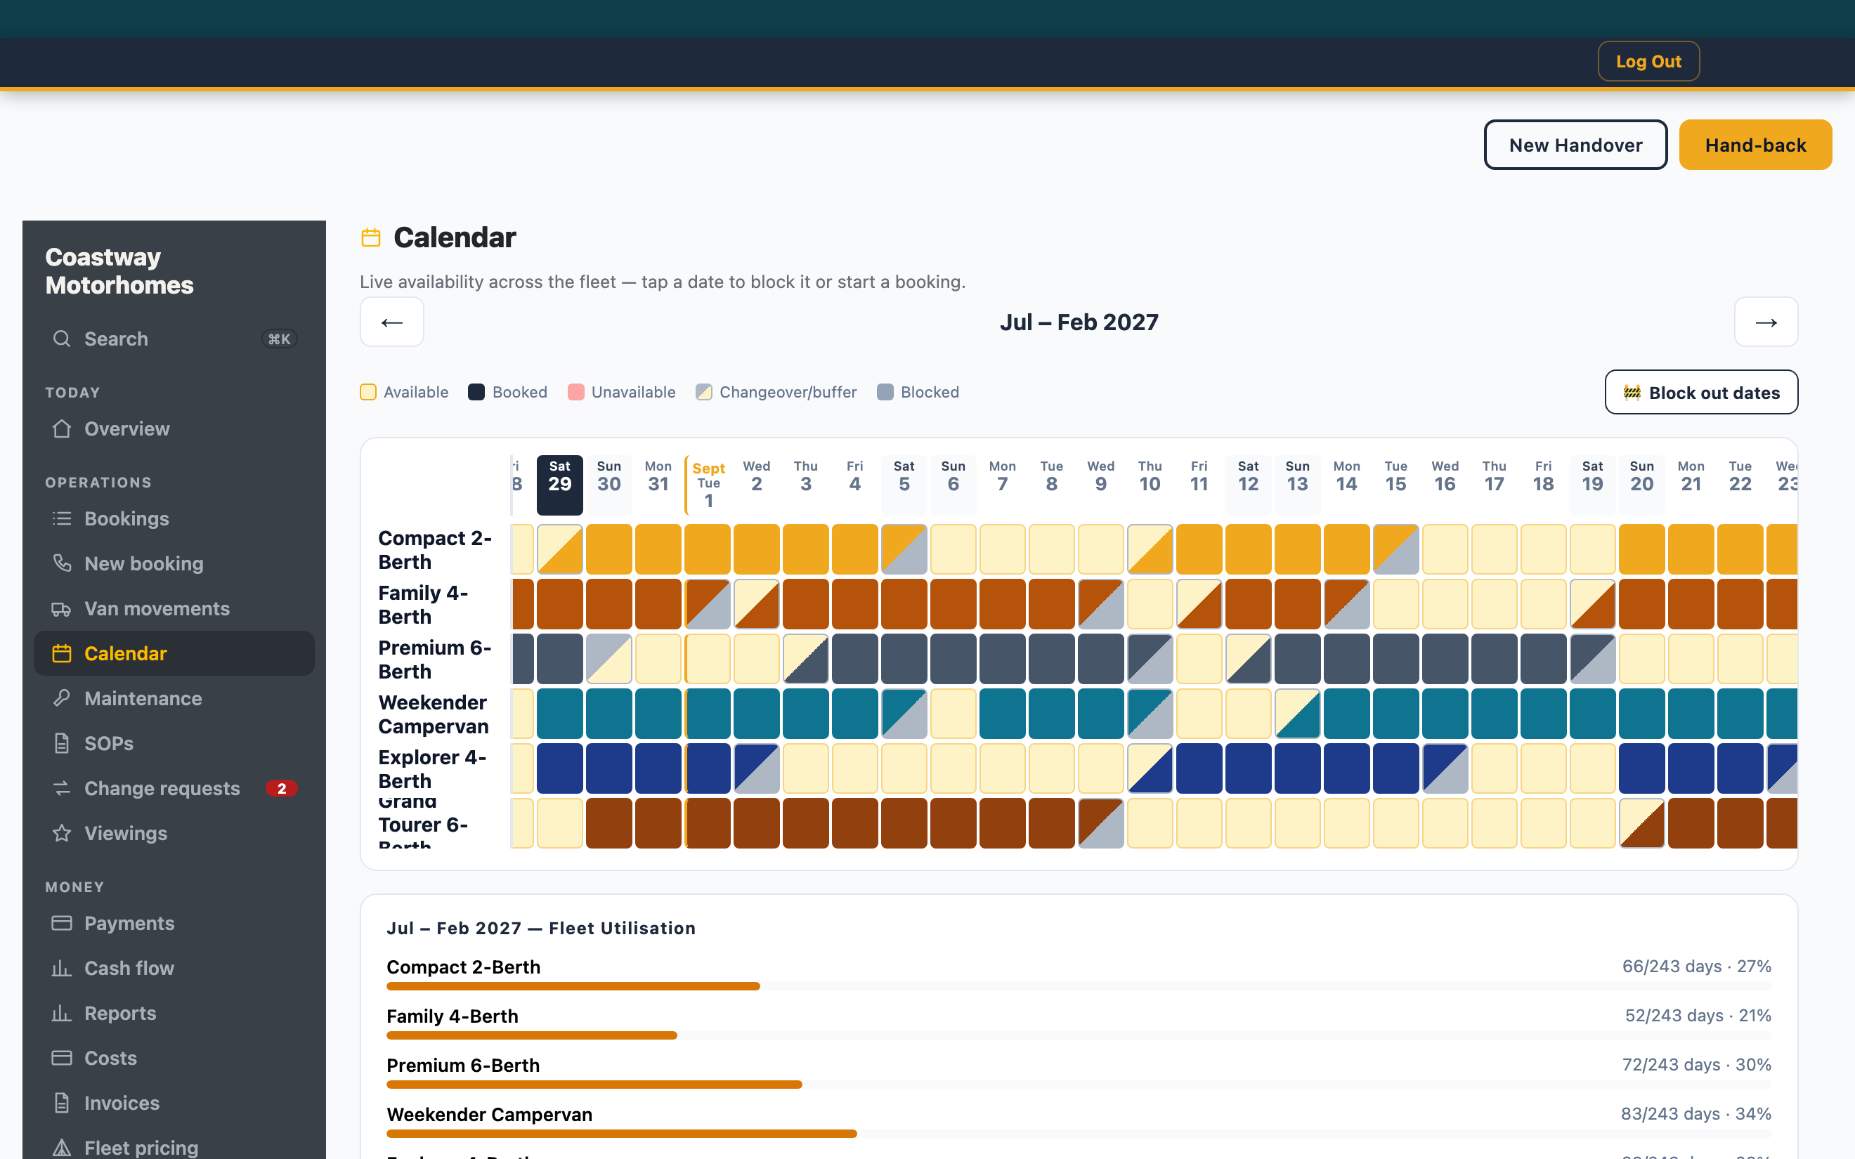Click the Maintenance wrench icon
The width and height of the screenshot is (1855, 1159).
pyautogui.click(x=62, y=698)
